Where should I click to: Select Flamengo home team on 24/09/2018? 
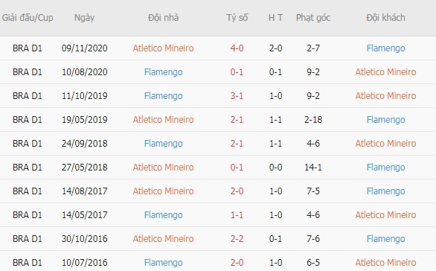pyautogui.click(x=163, y=144)
